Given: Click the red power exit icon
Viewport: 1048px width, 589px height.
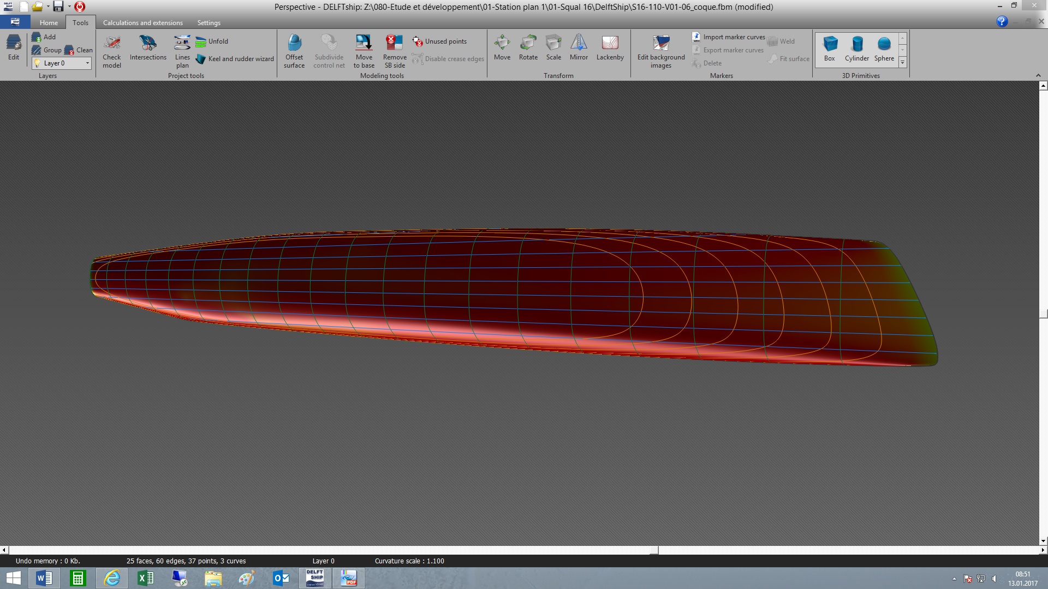Looking at the screenshot, I should click(x=80, y=7).
